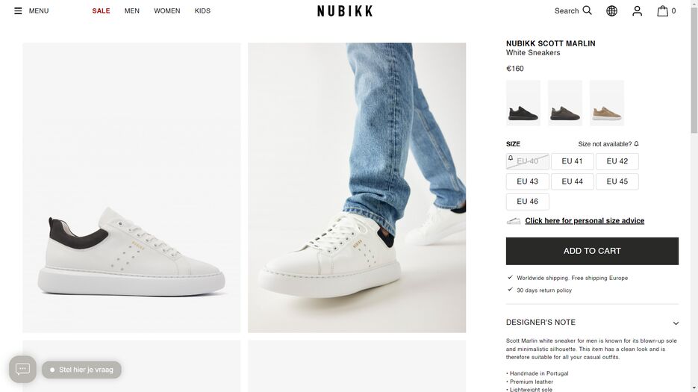Choose the unavailable EU 40 size notification

(x=528, y=161)
